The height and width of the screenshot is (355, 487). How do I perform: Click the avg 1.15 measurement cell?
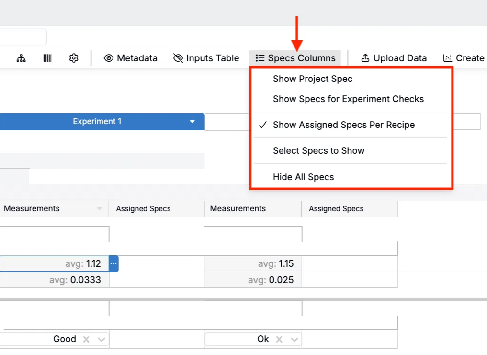(253, 264)
